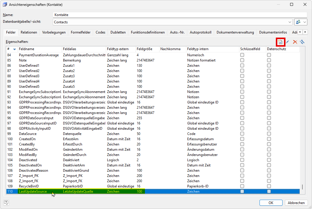Click into the Name input field
Image resolution: width=312 pixels, height=209 pixels.
pos(180,15)
